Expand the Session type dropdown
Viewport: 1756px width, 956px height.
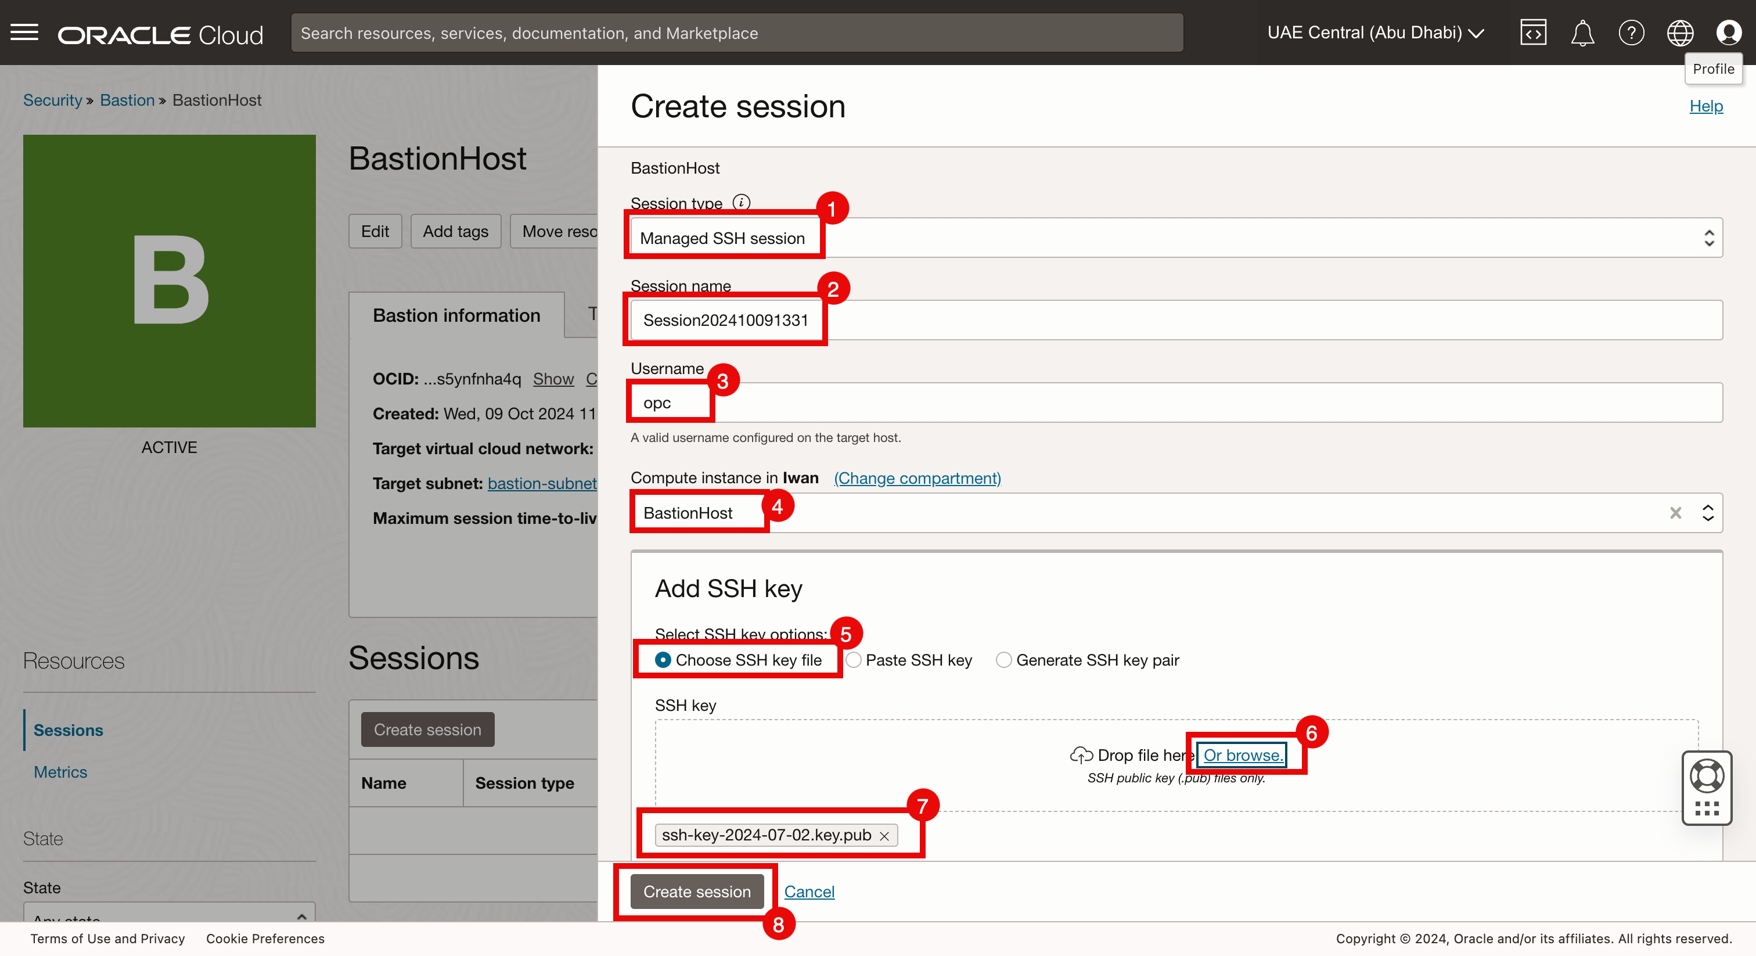point(1708,238)
